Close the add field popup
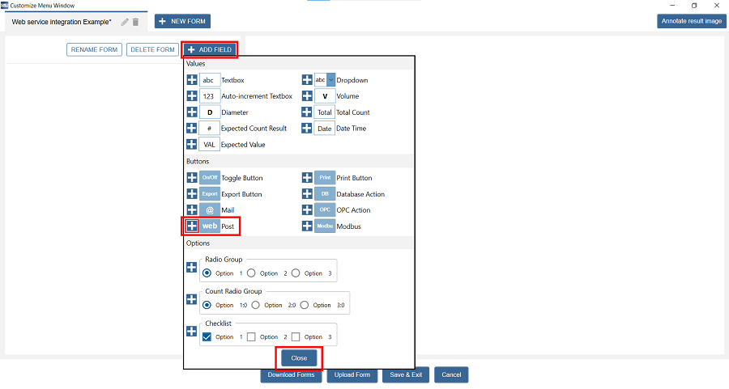Screen dimensions: 729x389 point(299,357)
